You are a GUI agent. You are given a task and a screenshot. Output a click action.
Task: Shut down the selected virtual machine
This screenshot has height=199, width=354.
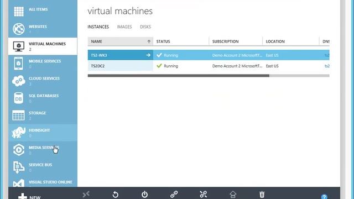click(x=145, y=195)
